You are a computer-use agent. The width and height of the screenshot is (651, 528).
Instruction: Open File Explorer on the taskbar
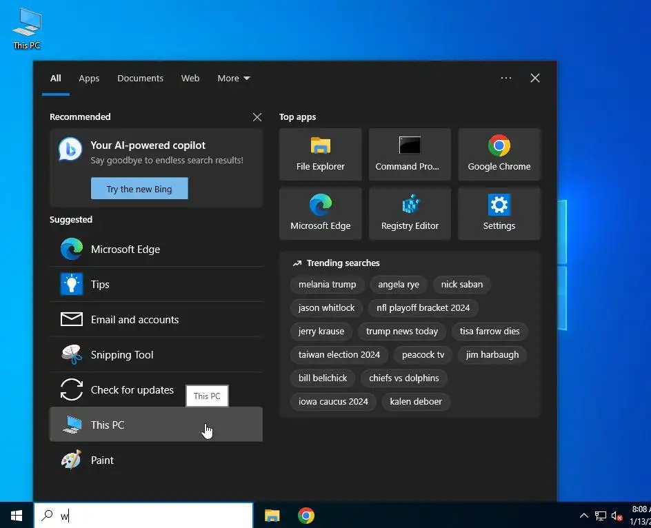272,516
